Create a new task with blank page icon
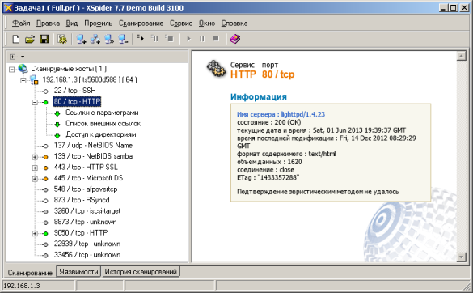473x293 pixels. click(15, 39)
